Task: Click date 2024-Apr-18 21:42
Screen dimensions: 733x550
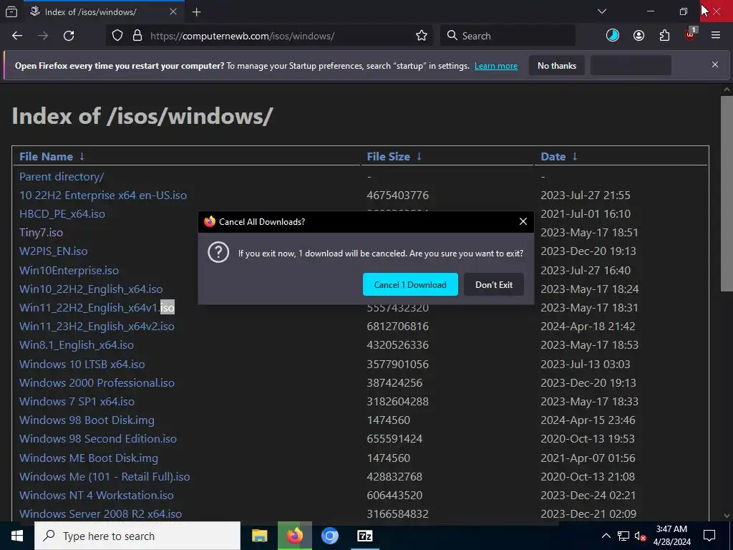Action: (x=588, y=327)
